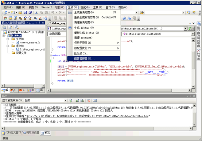The height and width of the screenshot is (141, 202).
Task: Open the 帮助 menu
Action: click(123, 7)
